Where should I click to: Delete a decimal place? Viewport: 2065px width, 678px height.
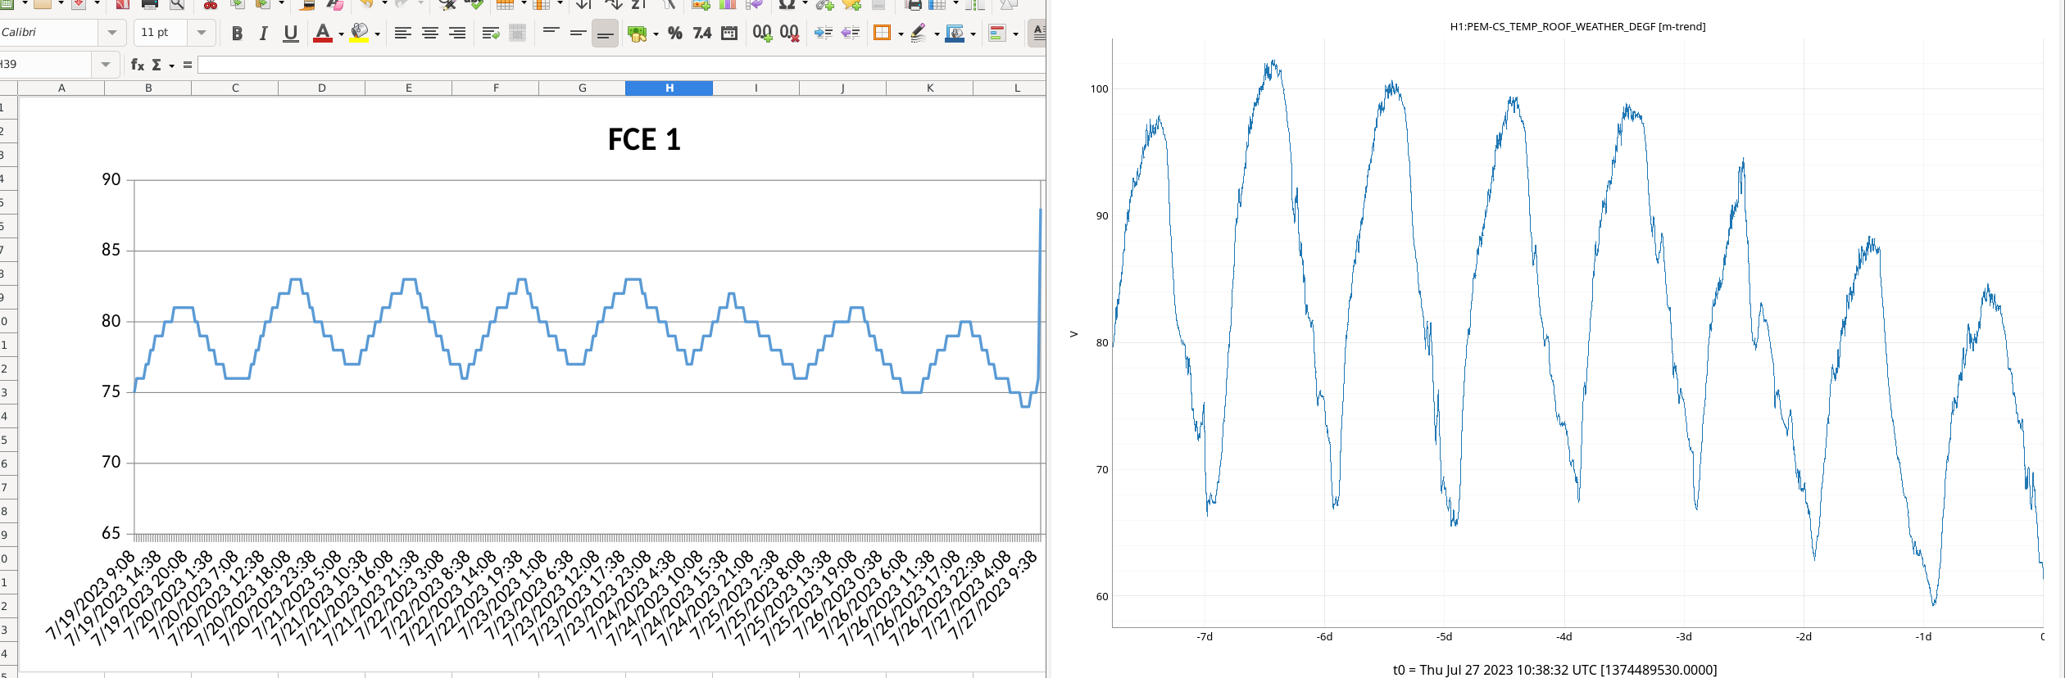point(789,34)
